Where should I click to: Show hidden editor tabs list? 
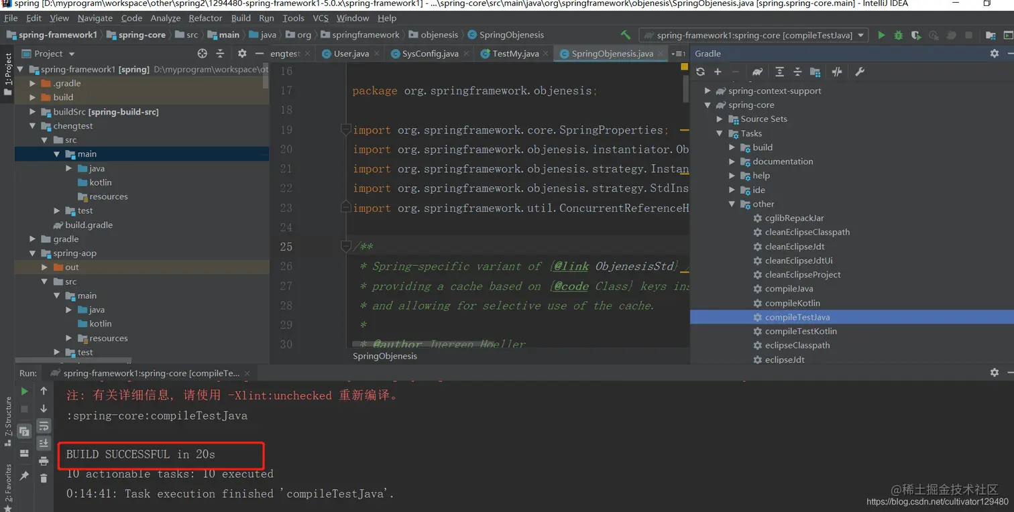678,54
